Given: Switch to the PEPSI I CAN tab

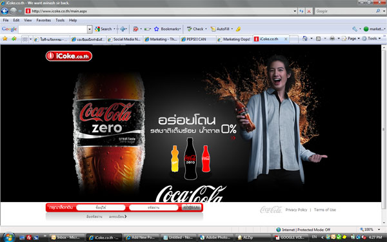Looking at the screenshot, I should pyautogui.click(x=197, y=39).
